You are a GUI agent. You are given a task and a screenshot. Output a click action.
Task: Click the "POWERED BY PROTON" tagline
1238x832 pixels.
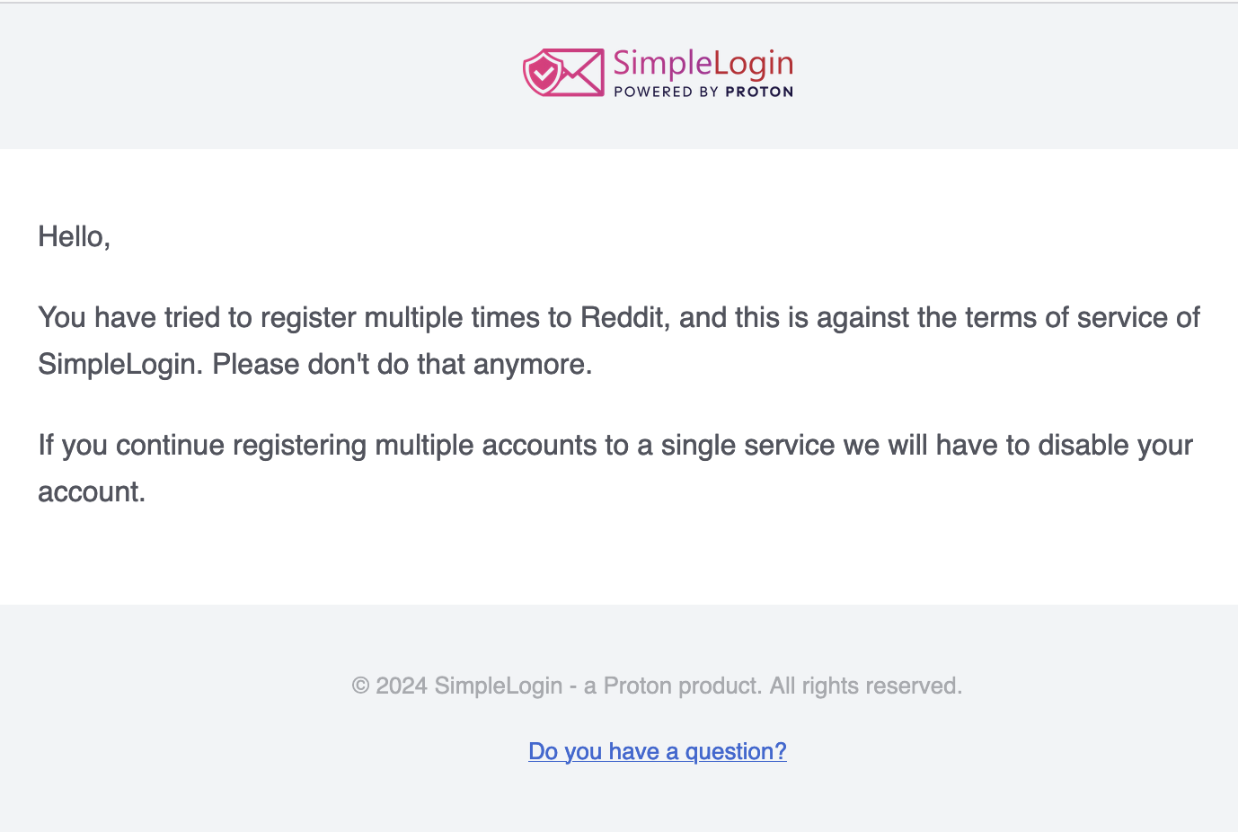click(x=703, y=92)
